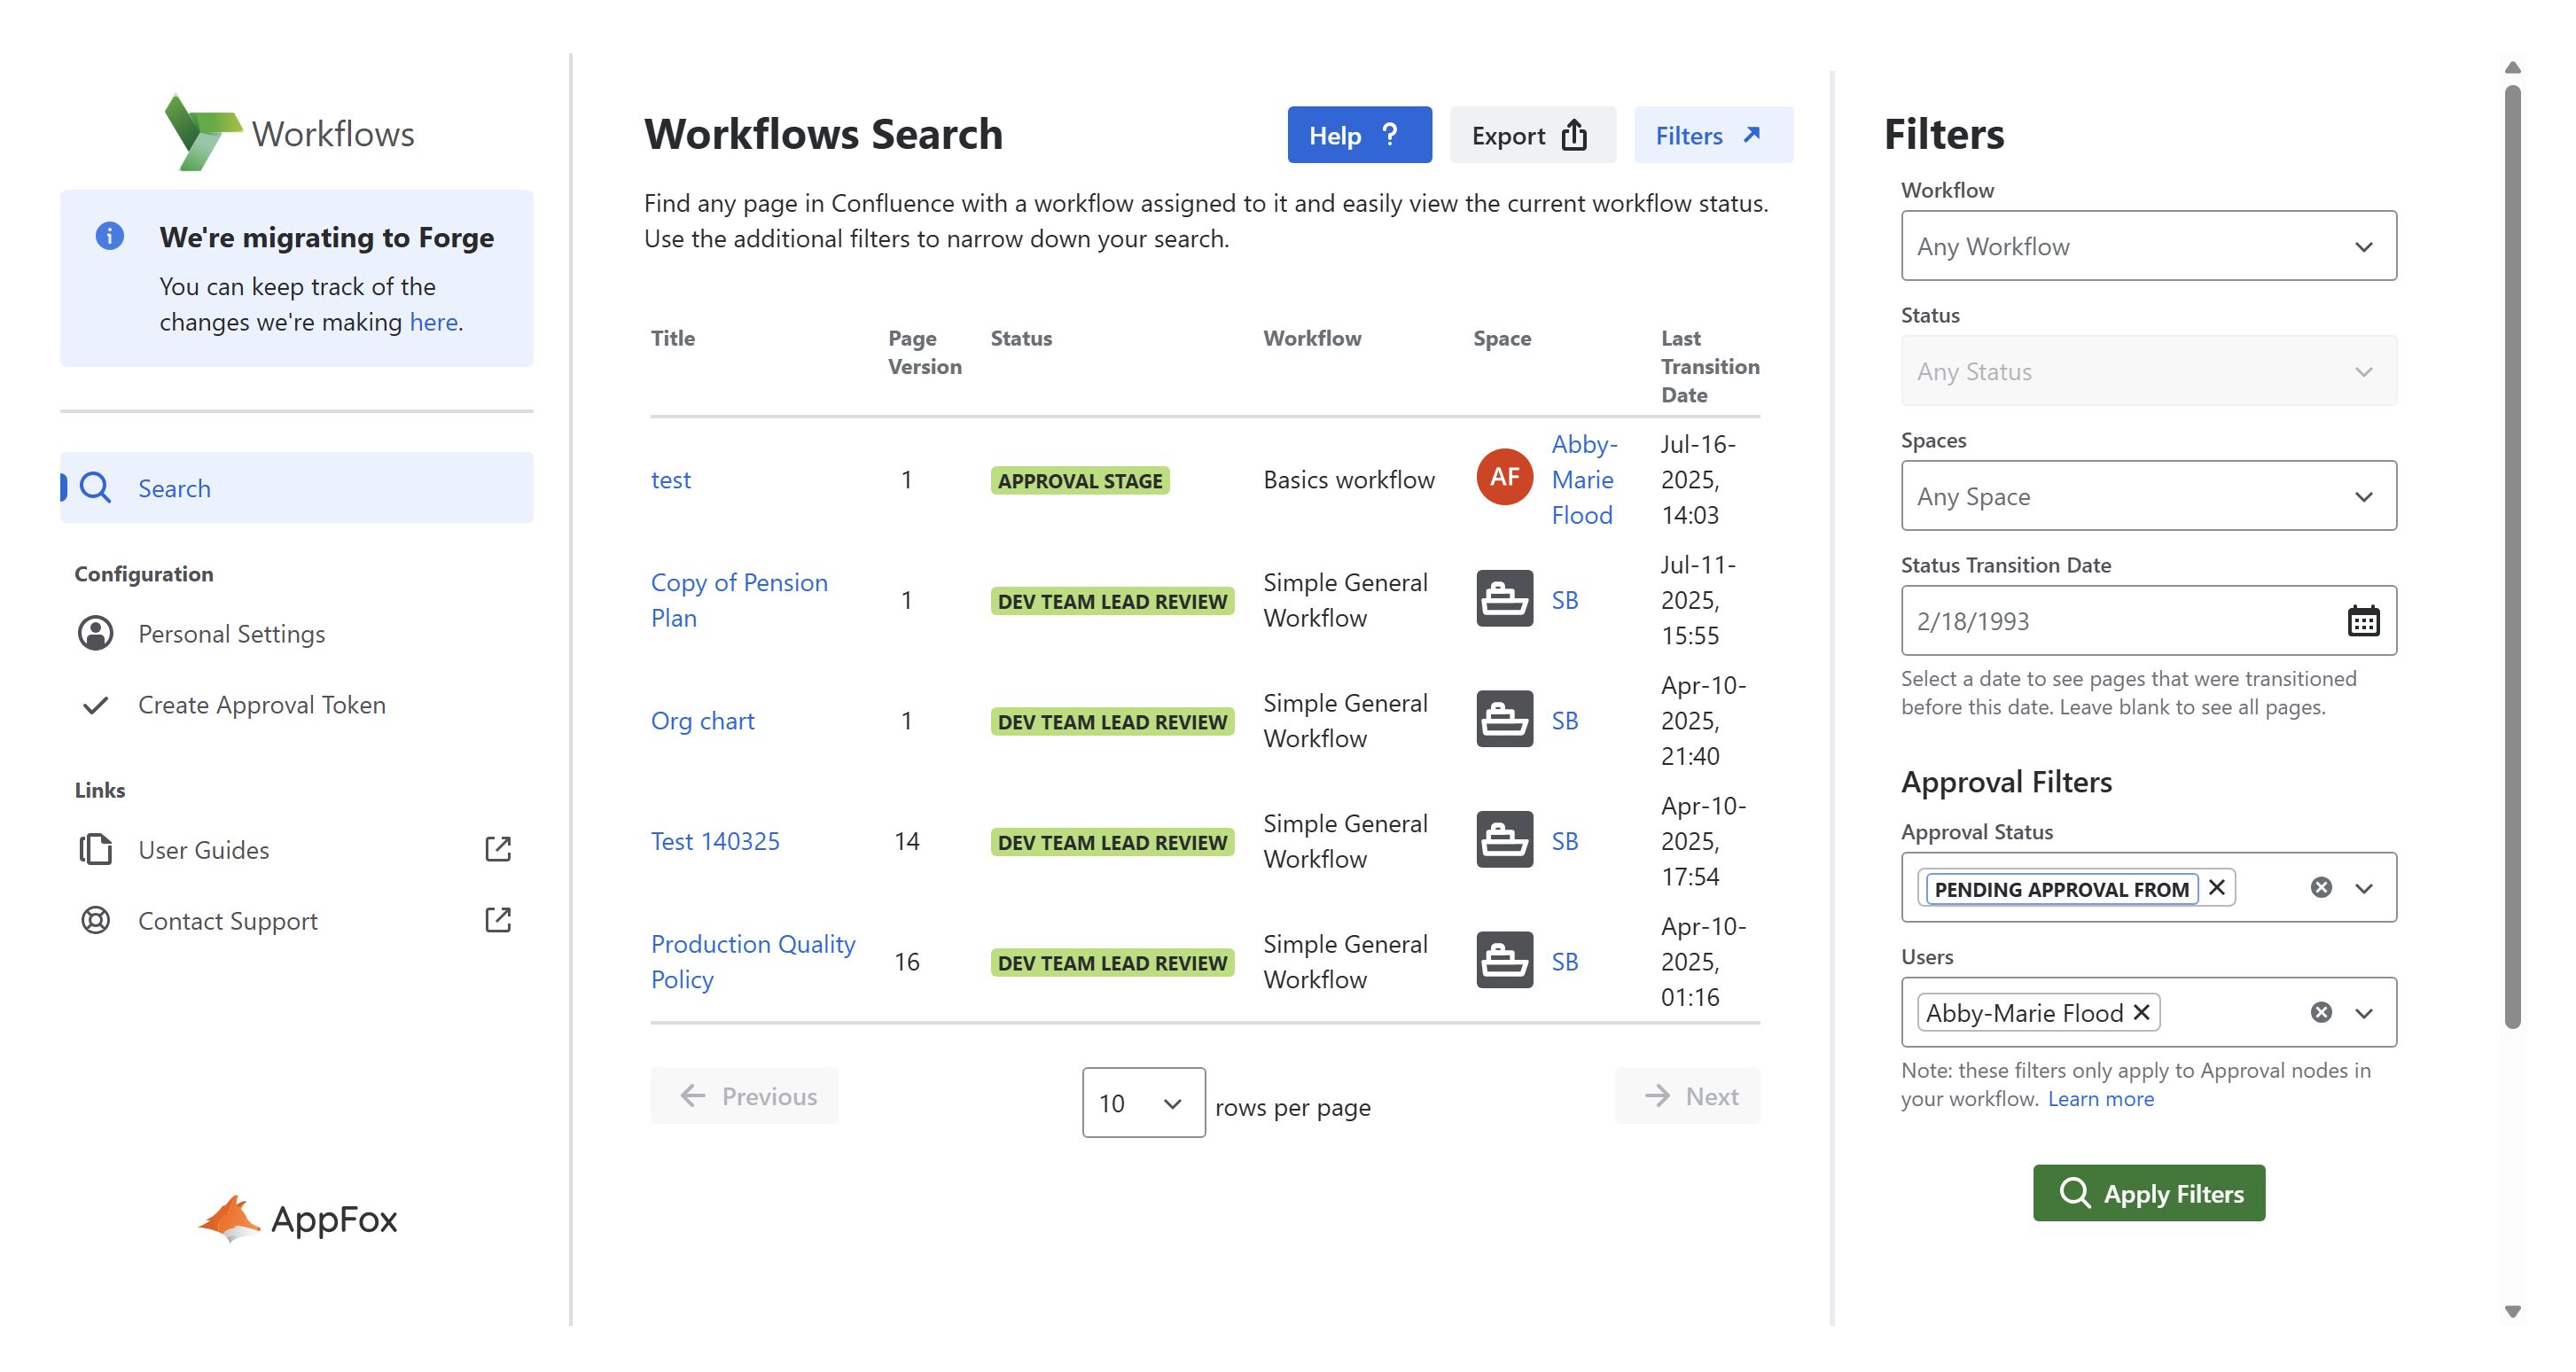This screenshot has width=2576, height=1372.
Task: Clear all Approval Status selections
Action: (x=2320, y=888)
